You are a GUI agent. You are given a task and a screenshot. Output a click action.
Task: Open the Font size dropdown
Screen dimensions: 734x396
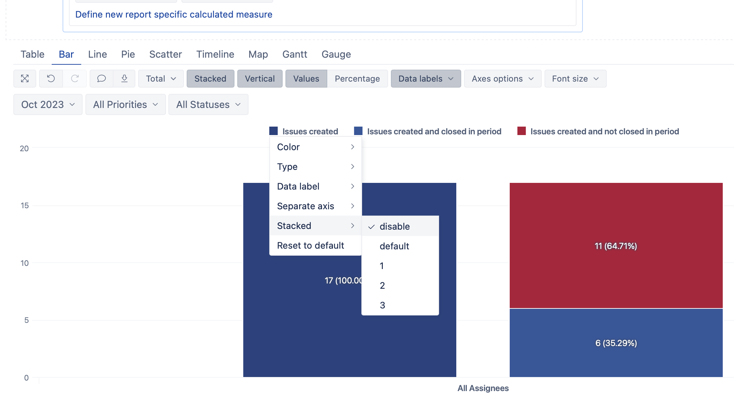[x=575, y=78]
